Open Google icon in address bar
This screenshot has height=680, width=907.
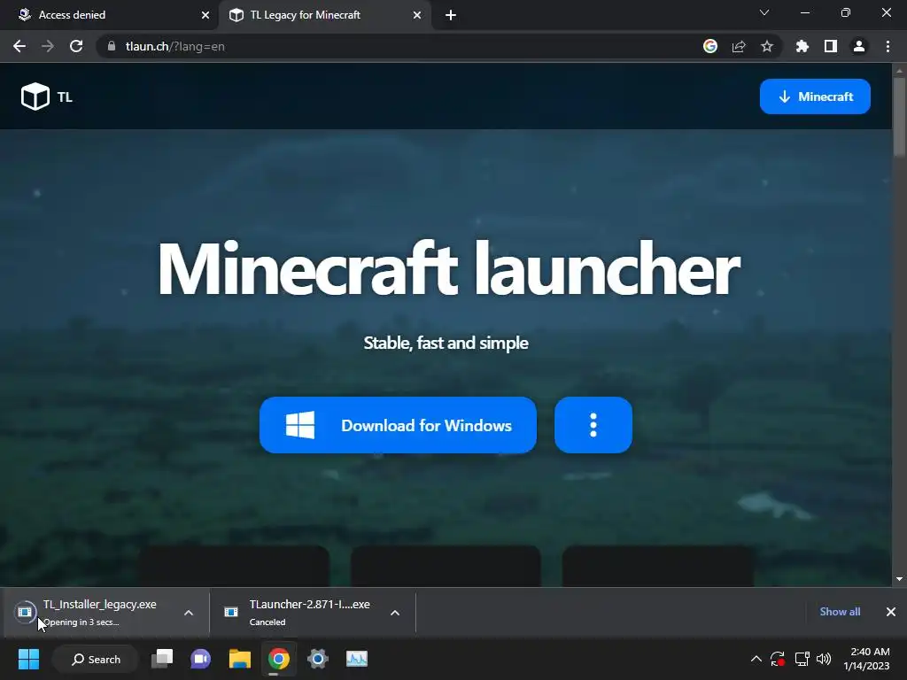point(710,46)
